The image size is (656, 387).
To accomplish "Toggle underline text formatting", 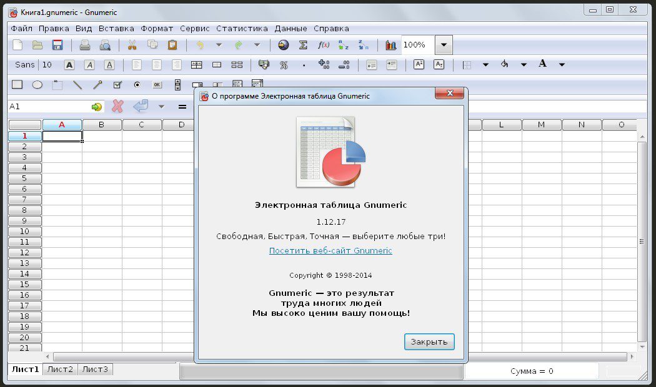I will point(109,65).
